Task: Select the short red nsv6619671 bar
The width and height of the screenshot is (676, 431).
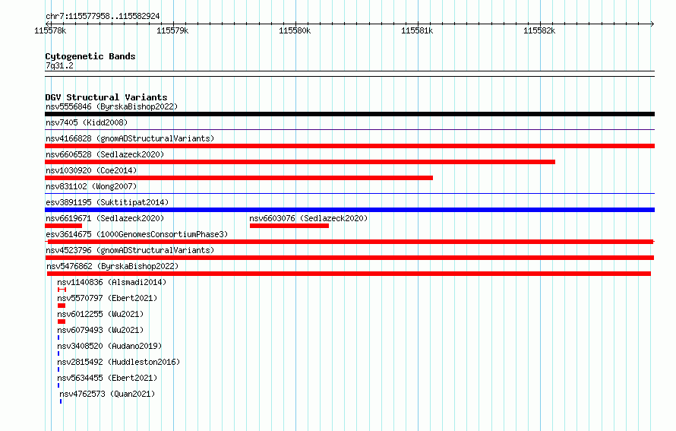Action: 63,226
